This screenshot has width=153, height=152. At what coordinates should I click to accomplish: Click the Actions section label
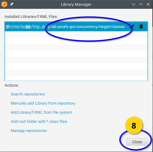click(12, 85)
